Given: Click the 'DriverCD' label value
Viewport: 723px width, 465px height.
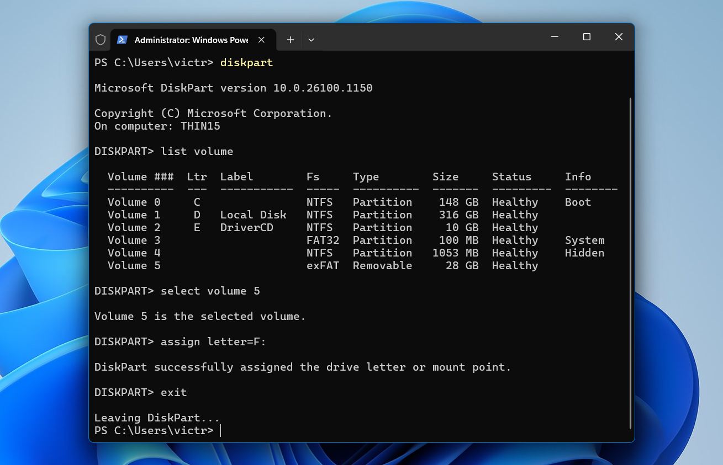Looking at the screenshot, I should coord(247,227).
